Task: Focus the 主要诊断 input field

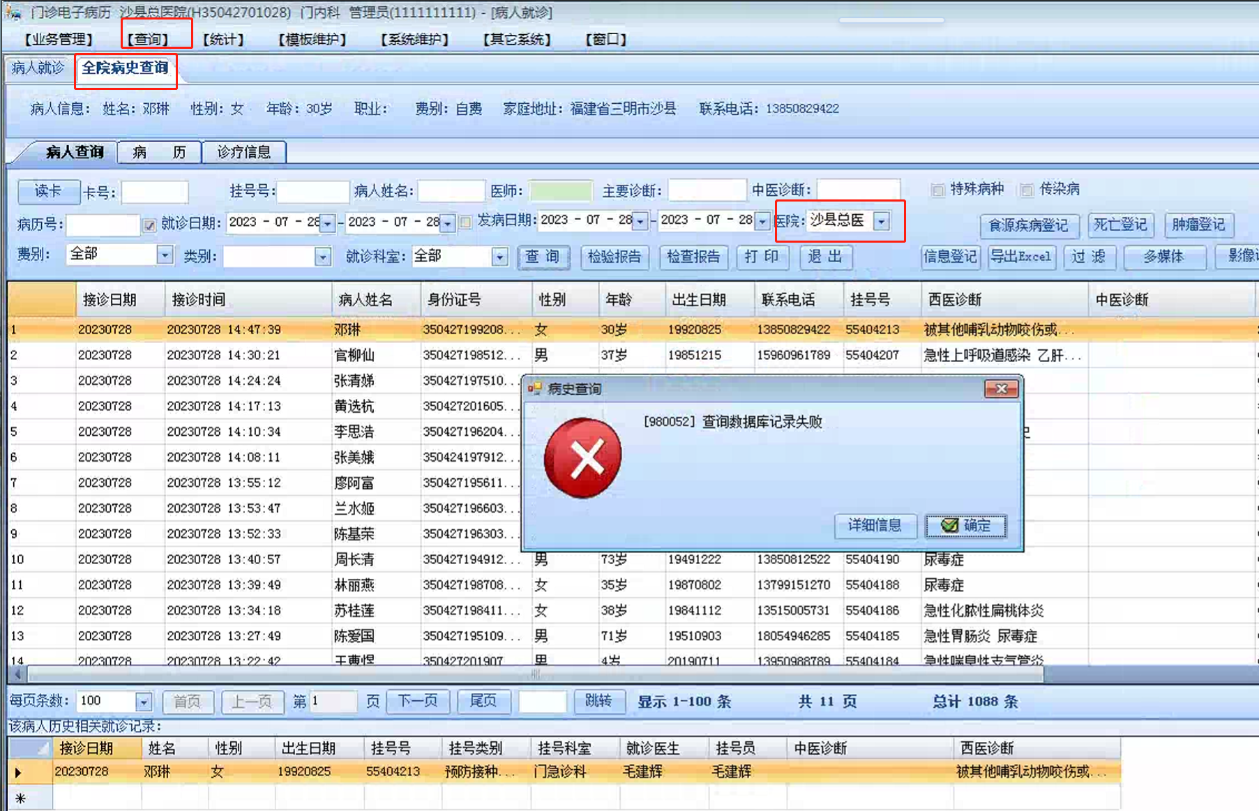Action: [707, 190]
